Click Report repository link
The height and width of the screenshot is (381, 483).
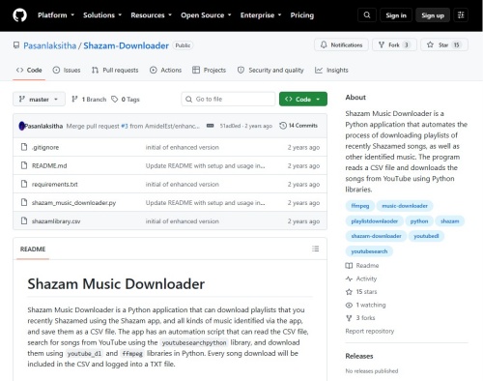tap(369, 331)
